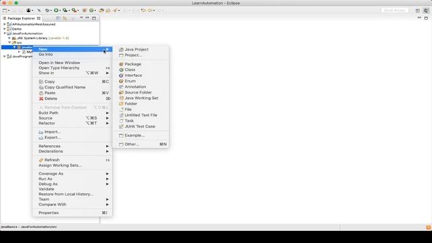
Task: Choose Enum in the New submenu
Action: coord(141,81)
